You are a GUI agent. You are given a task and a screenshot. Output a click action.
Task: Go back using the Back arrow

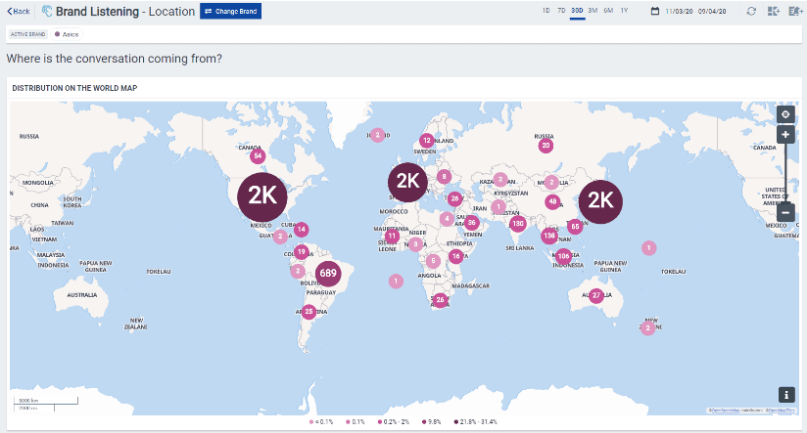(x=20, y=11)
